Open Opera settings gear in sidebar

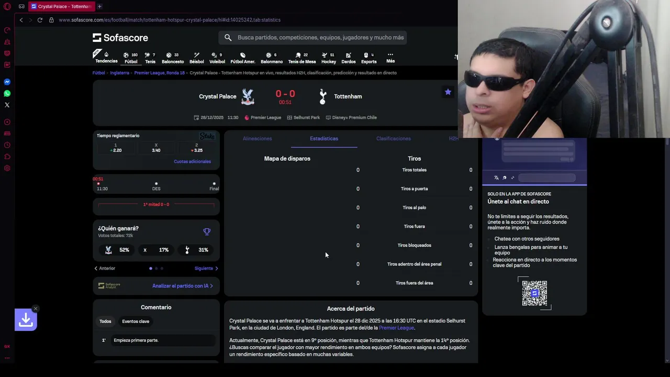[x=7, y=168]
